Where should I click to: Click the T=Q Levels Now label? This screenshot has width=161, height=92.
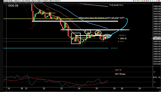116,5
